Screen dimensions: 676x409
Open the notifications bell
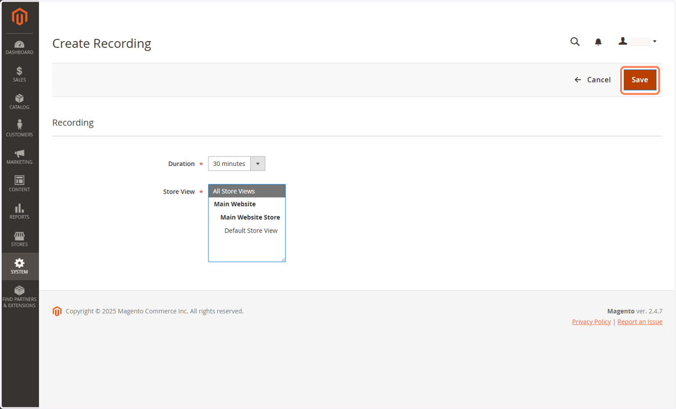pyautogui.click(x=598, y=42)
